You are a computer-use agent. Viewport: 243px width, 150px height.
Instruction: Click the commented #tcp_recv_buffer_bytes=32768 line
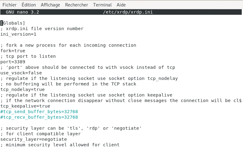39,117
